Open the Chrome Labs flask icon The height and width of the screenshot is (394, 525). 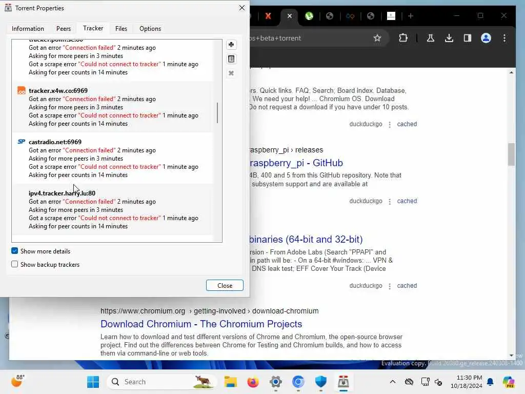coord(431,38)
